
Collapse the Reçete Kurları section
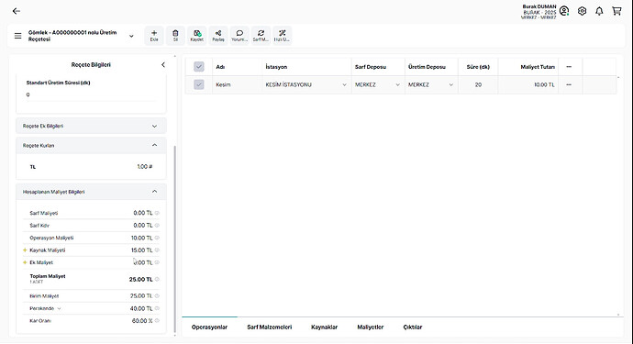pyautogui.click(x=154, y=145)
